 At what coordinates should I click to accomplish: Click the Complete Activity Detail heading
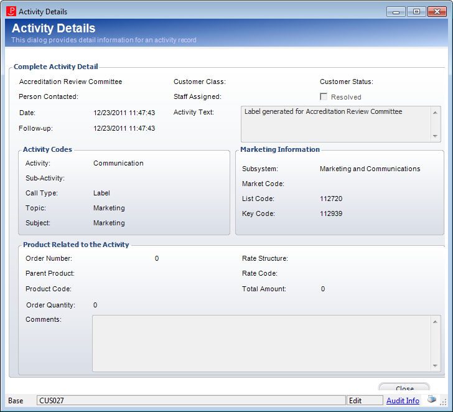(56, 67)
